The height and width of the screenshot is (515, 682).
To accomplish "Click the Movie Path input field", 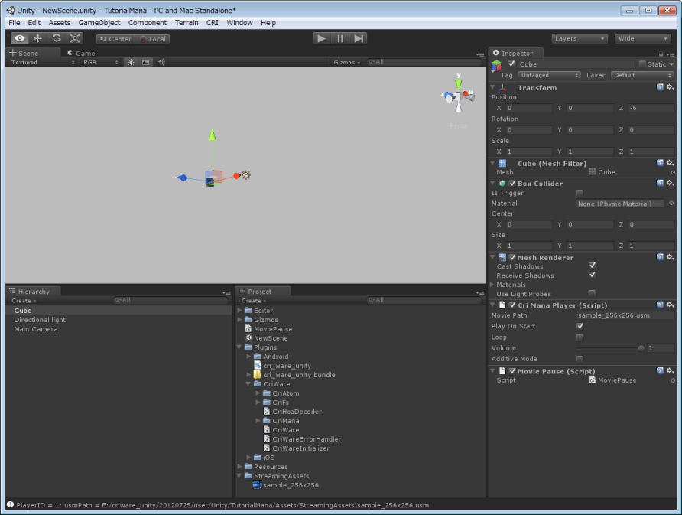I will 625,315.
